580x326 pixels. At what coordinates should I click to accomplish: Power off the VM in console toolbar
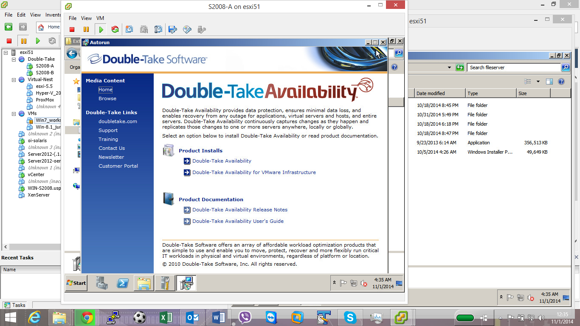tap(72, 29)
